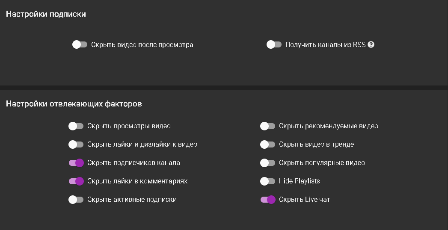Turn on Скрыть популярные видео switch

267,163
